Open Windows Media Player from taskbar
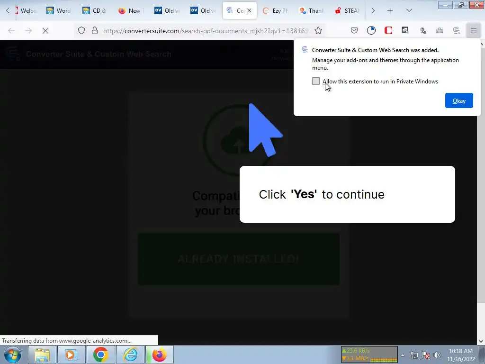The image size is (485, 364). coord(71,355)
